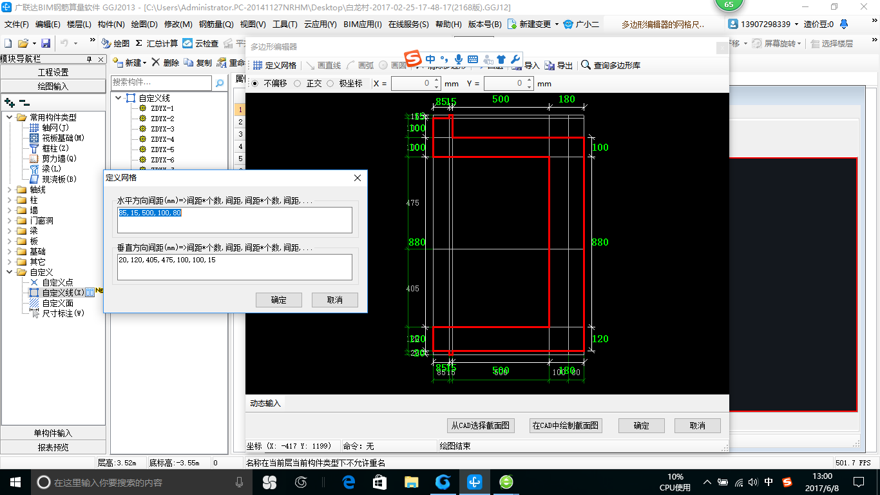Viewport: 880px width, 495px height.
Task: Open account 13907298339 dropdown
Action: click(x=797, y=24)
